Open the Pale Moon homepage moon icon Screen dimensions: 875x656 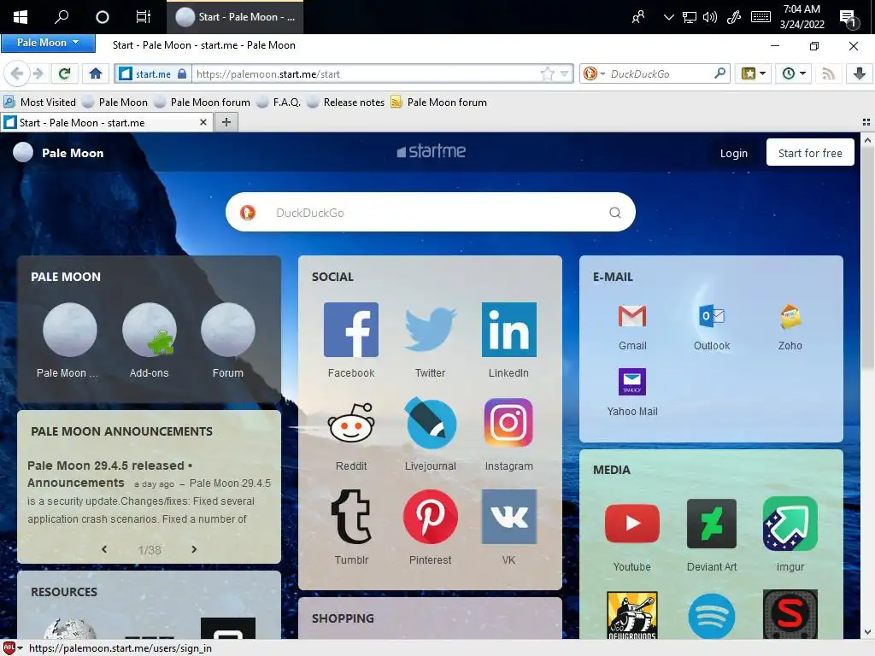[70, 330]
